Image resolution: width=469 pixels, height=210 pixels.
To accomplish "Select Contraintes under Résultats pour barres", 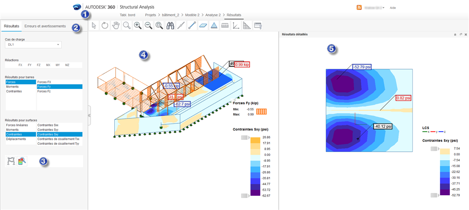I will [21, 92].
